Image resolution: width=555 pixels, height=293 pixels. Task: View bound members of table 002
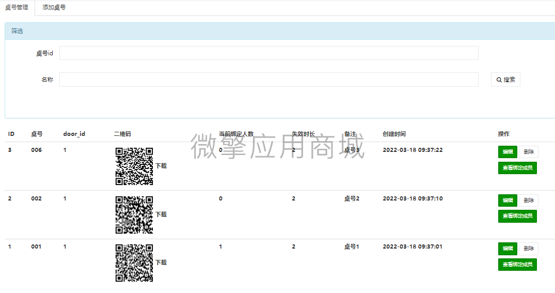point(517,216)
